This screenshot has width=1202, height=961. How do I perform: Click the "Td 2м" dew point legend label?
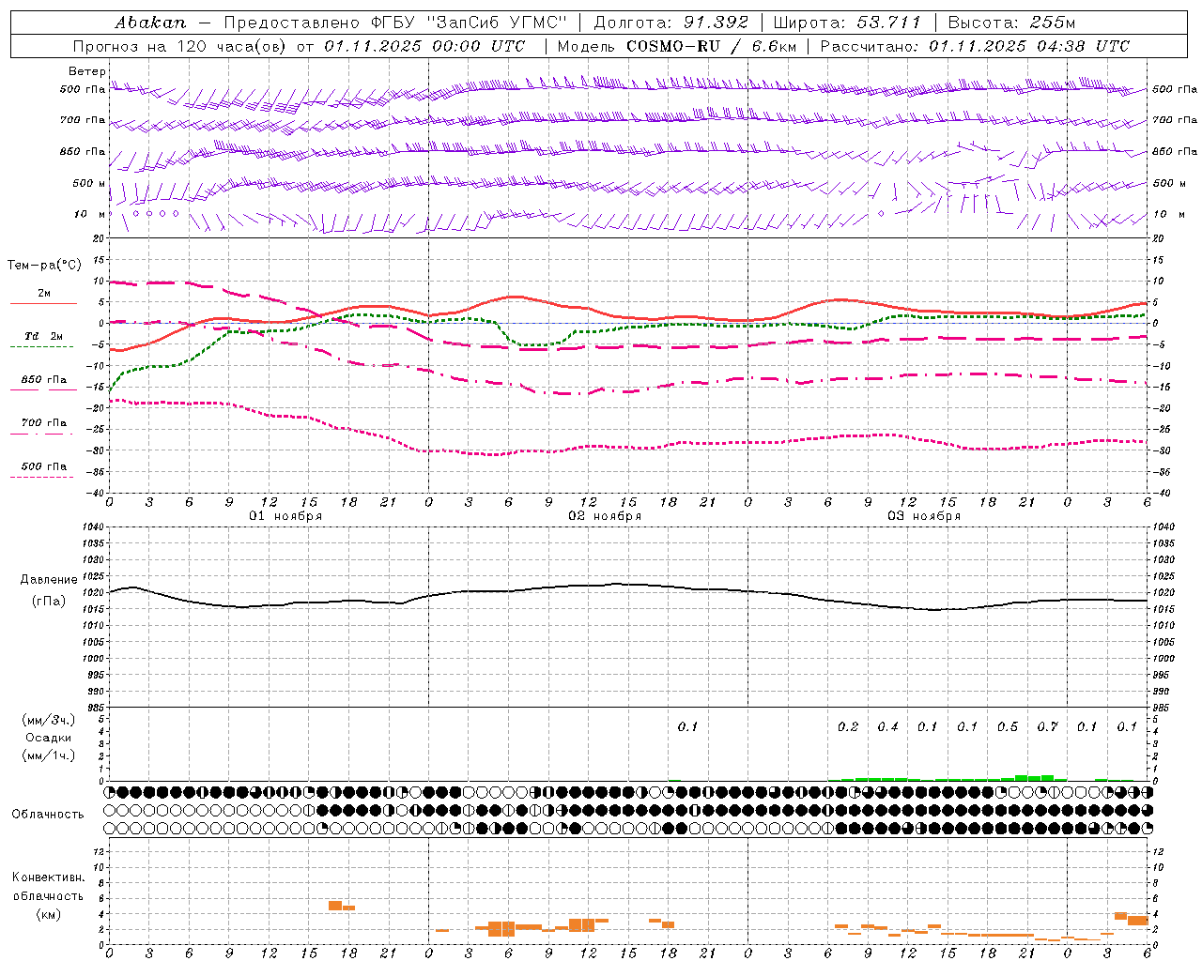[44, 336]
